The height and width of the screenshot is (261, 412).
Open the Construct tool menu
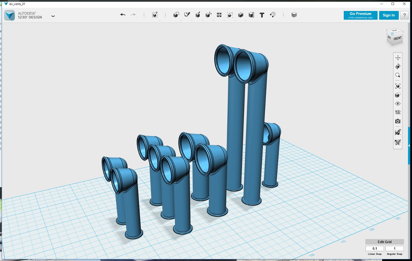tap(198, 15)
